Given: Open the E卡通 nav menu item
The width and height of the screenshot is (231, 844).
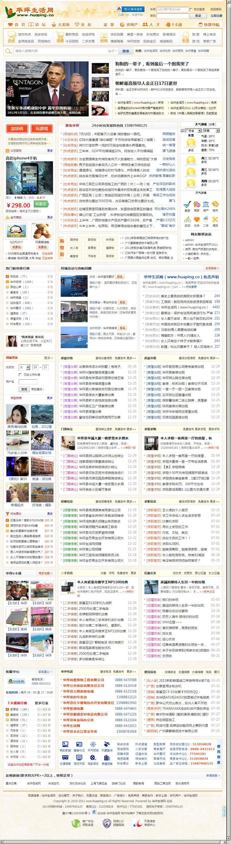Looking at the screenshot, I should tap(174, 25).
